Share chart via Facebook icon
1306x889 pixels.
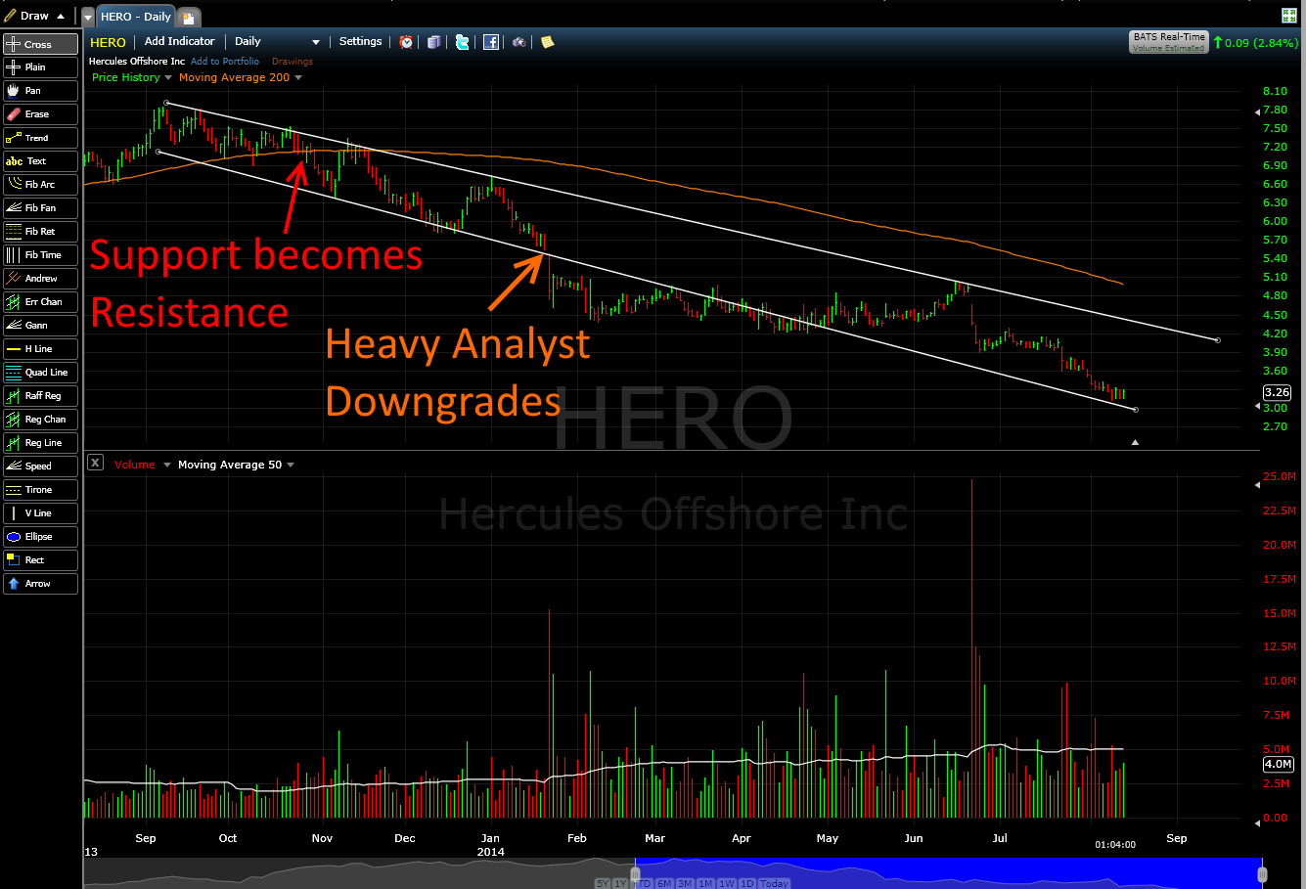click(x=491, y=42)
